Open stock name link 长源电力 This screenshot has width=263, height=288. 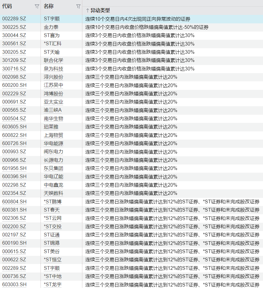pos(53,160)
